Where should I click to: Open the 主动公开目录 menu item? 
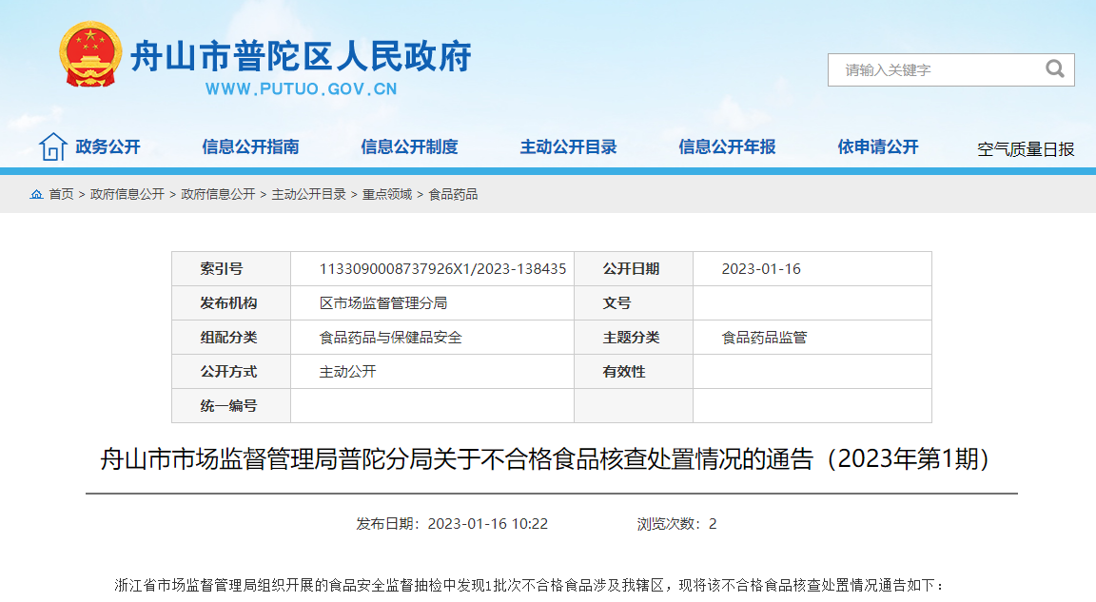point(568,146)
